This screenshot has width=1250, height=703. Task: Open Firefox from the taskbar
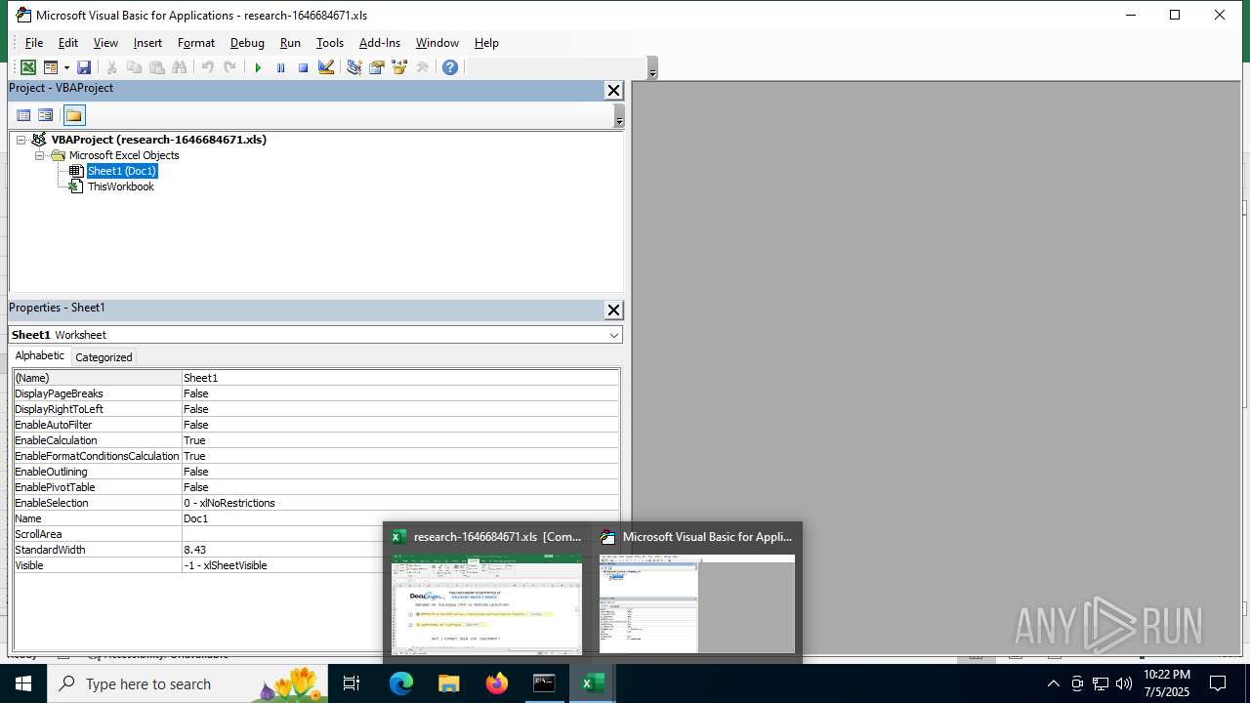click(497, 683)
